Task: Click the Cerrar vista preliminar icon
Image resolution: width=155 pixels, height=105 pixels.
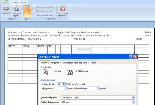Action: (63, 8)
